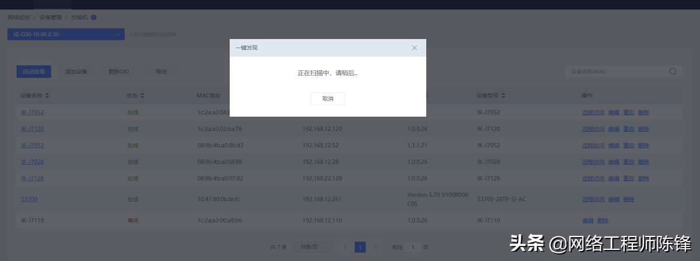
Task: Click the help question mark icon beside 交换机
Action: [93, 17]
